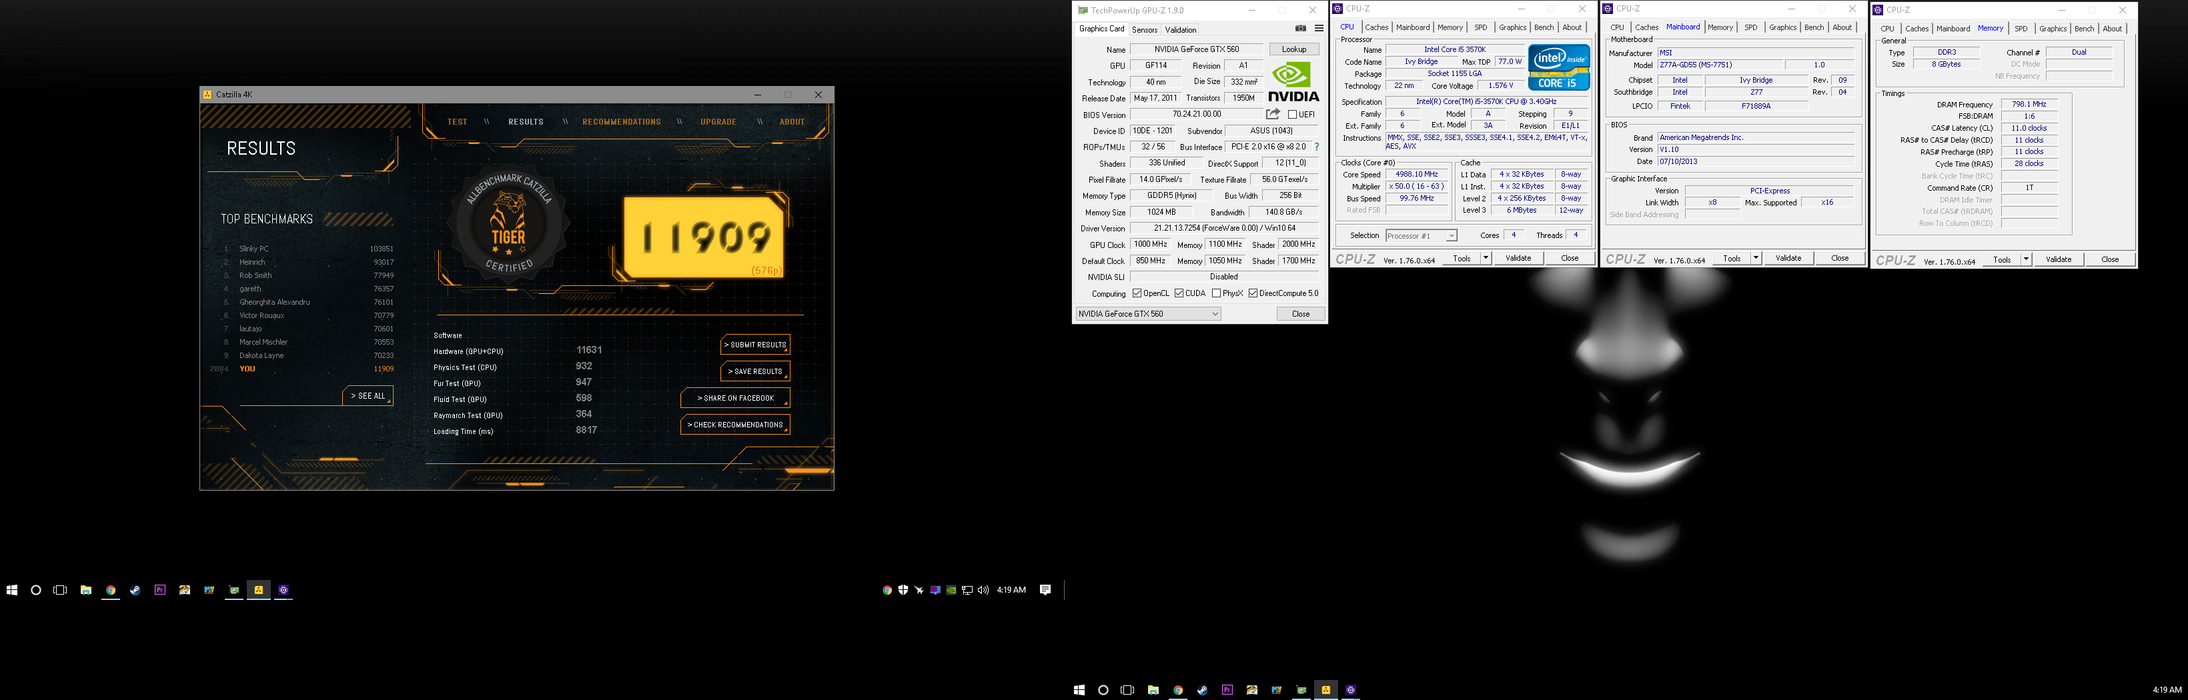Switch to Bench tab in the CPU-Z window showing the Memory tab
The width and height of the screenshot is (2188, 700).
2083,29
